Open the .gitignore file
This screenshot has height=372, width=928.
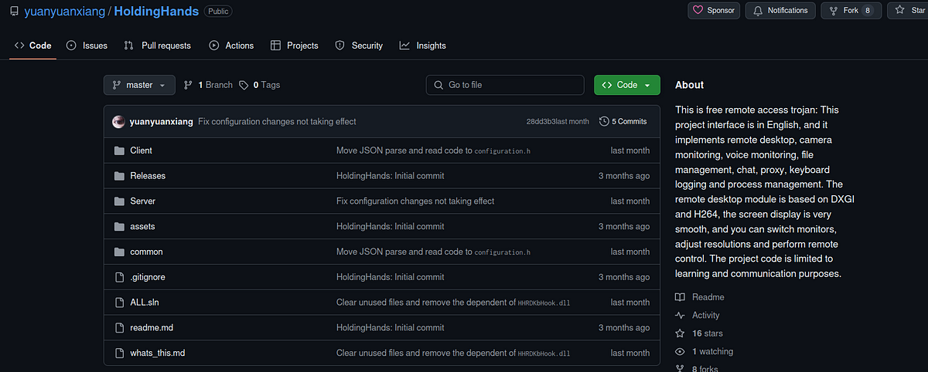(148, 277)
